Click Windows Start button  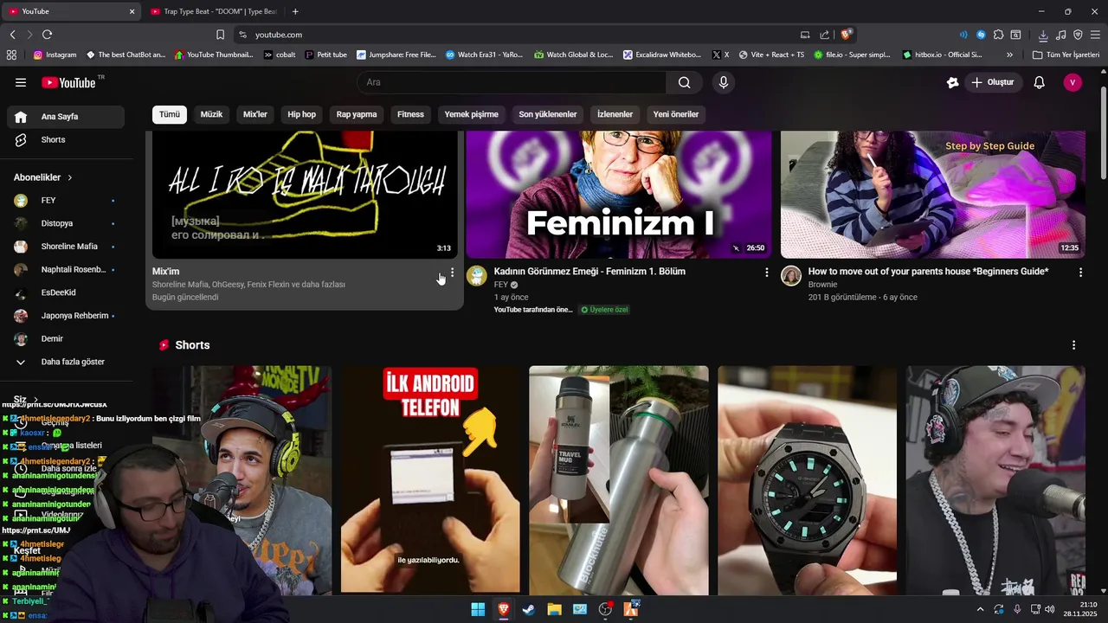pyautogui.click(x=478, y=610)
